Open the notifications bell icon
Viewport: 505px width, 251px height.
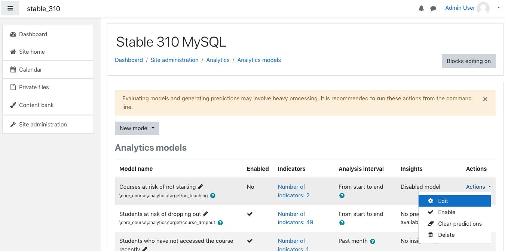click(421, 9)
